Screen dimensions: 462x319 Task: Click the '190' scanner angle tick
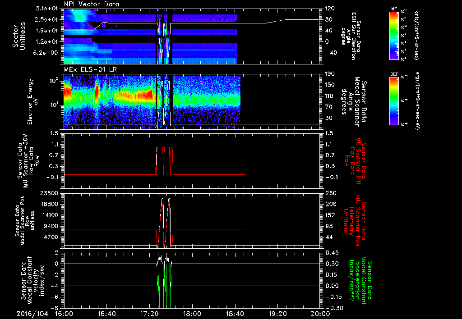[330, 74]
